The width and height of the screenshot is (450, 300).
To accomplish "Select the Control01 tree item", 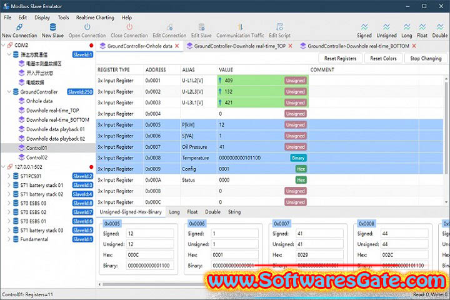I will point(36,148).
